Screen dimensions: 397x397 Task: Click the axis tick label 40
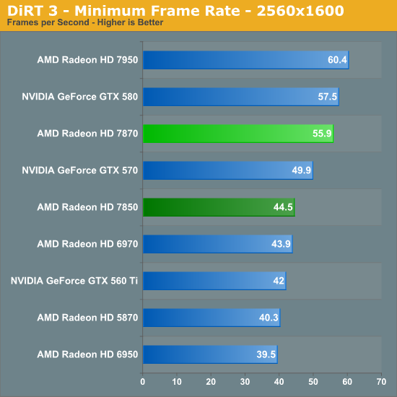(x=279, y=382)
